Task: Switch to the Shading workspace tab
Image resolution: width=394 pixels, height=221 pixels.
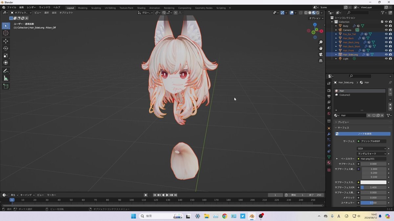Action: point(141,8)
